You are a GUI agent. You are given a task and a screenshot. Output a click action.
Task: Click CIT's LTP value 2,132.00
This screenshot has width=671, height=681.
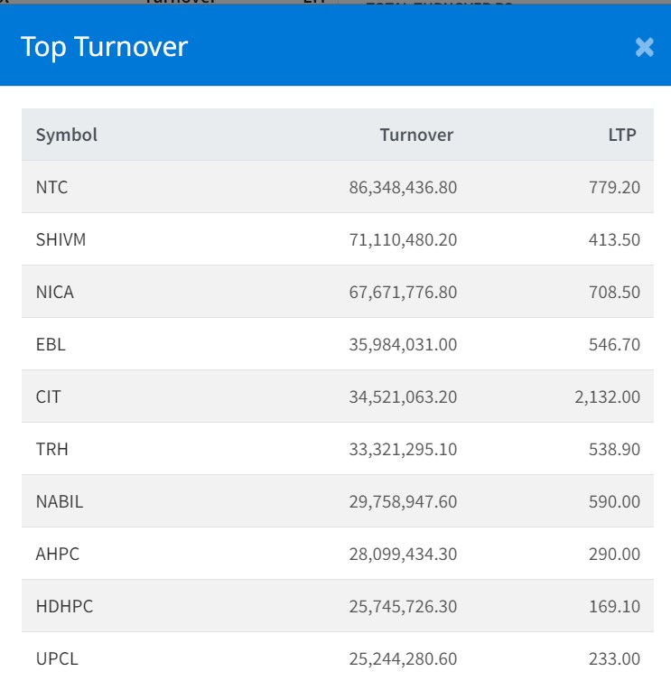tap(607, 396)
